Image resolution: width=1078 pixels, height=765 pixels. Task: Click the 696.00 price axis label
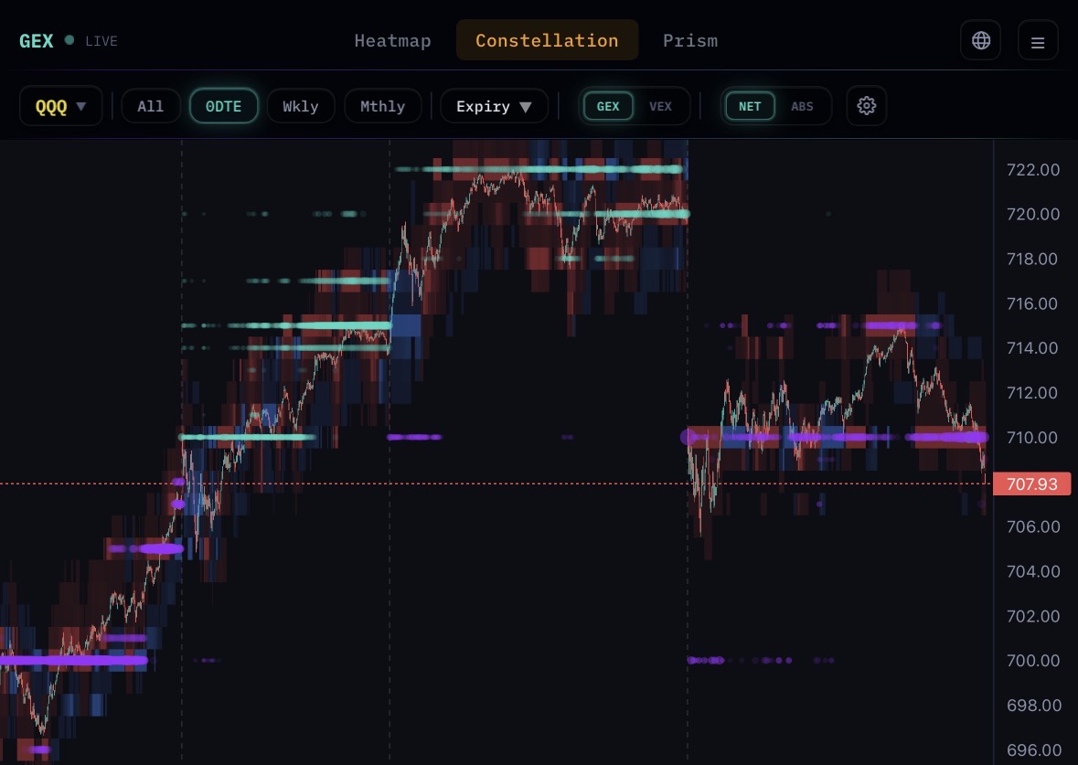(x=1032, y=749)
